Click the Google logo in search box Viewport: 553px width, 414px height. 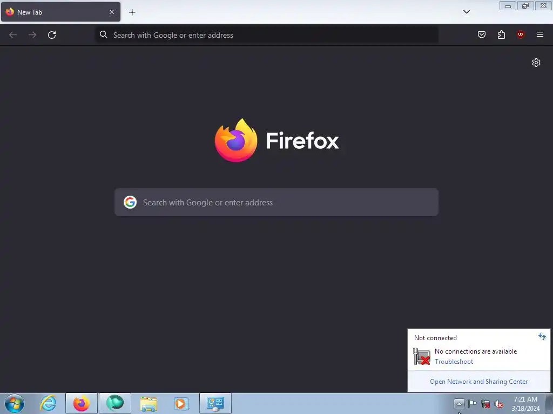click(x=130, y=203)
